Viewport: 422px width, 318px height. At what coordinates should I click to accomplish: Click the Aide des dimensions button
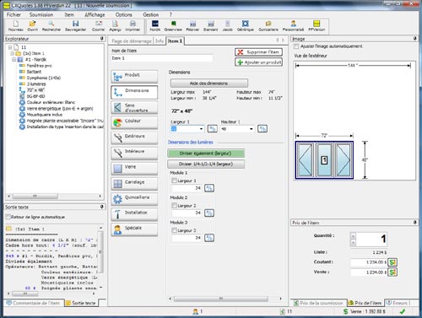pyautogui.click(x=209, y=84)
